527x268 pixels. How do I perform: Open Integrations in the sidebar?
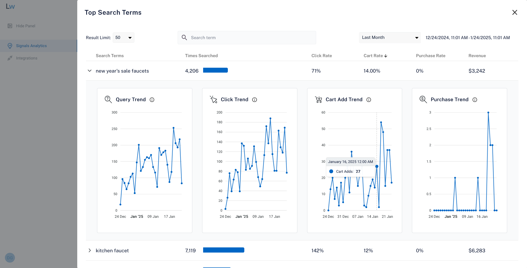(38, 58)
